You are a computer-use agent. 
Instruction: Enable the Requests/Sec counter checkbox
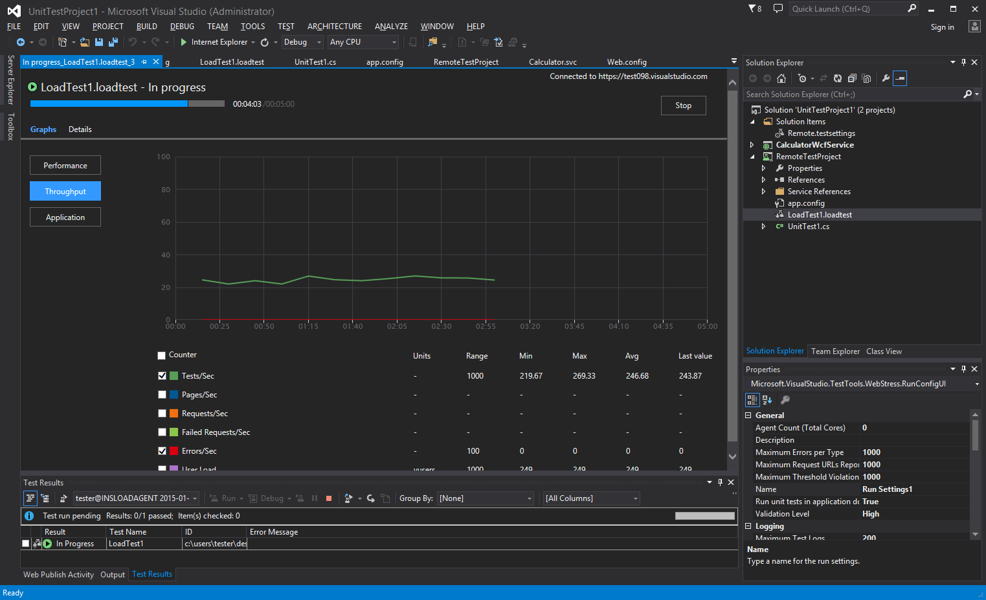[x=162, y=413]
